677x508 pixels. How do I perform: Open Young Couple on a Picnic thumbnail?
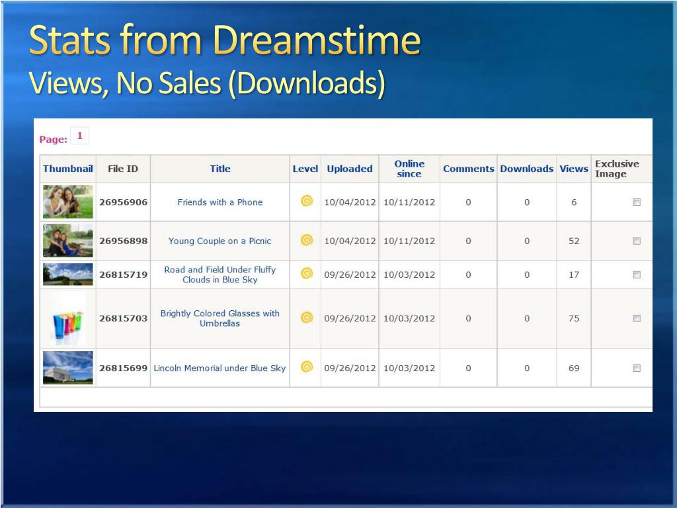point(68,241)
